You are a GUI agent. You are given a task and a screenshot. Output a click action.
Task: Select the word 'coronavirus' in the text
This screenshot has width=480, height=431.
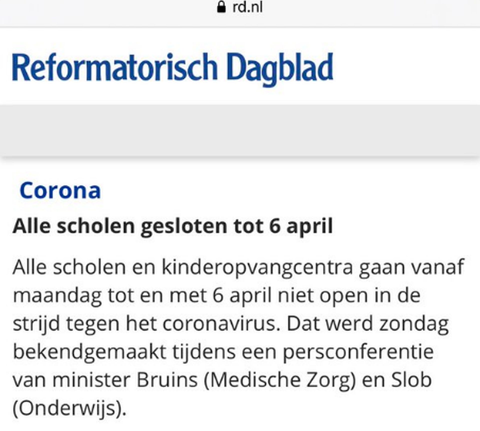[221, 324]
